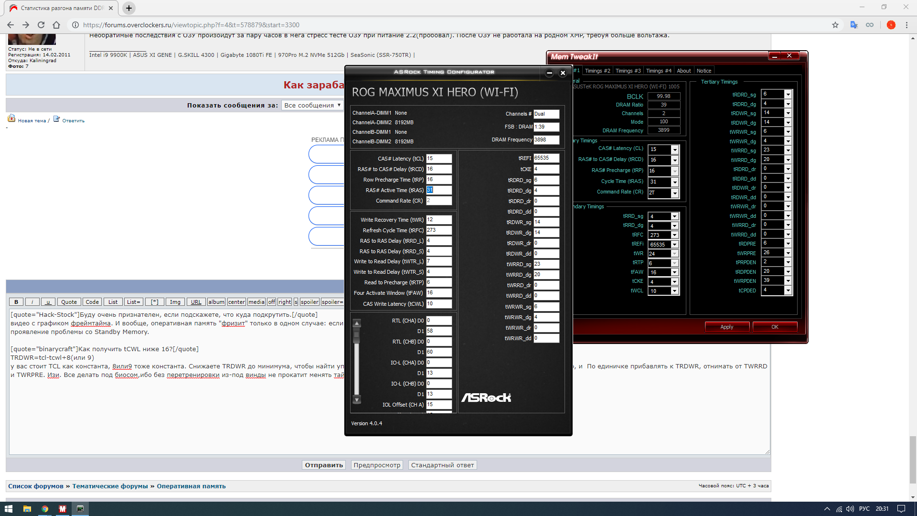Viewport: 917px width, 516px height.
Task: Toggle bold formatting button B
Action: coord(16,302)
